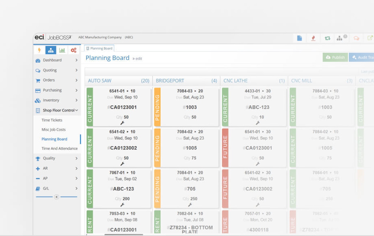Expand the G/L menu chevron
374x236 pixels.
[76, 188]
